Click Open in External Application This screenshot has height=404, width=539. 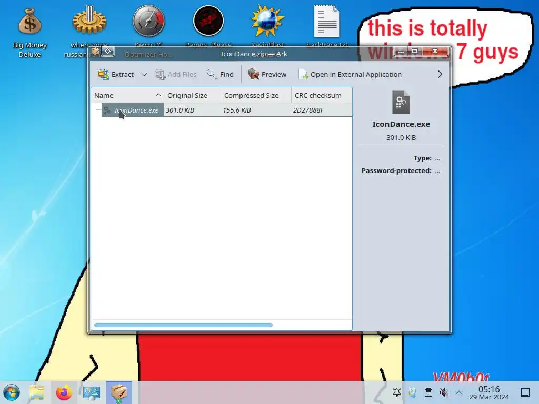pos(350,74)
